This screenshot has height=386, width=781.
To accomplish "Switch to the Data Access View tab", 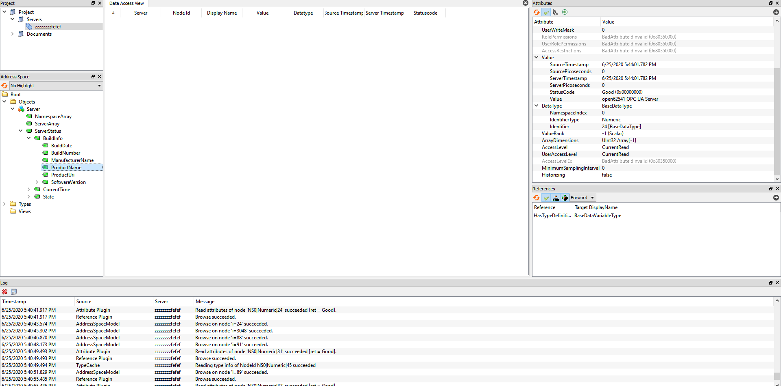I will tap(127, 3).
